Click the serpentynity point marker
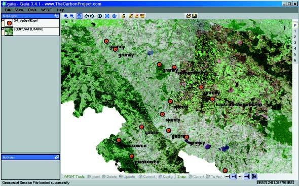 point(174,67)
